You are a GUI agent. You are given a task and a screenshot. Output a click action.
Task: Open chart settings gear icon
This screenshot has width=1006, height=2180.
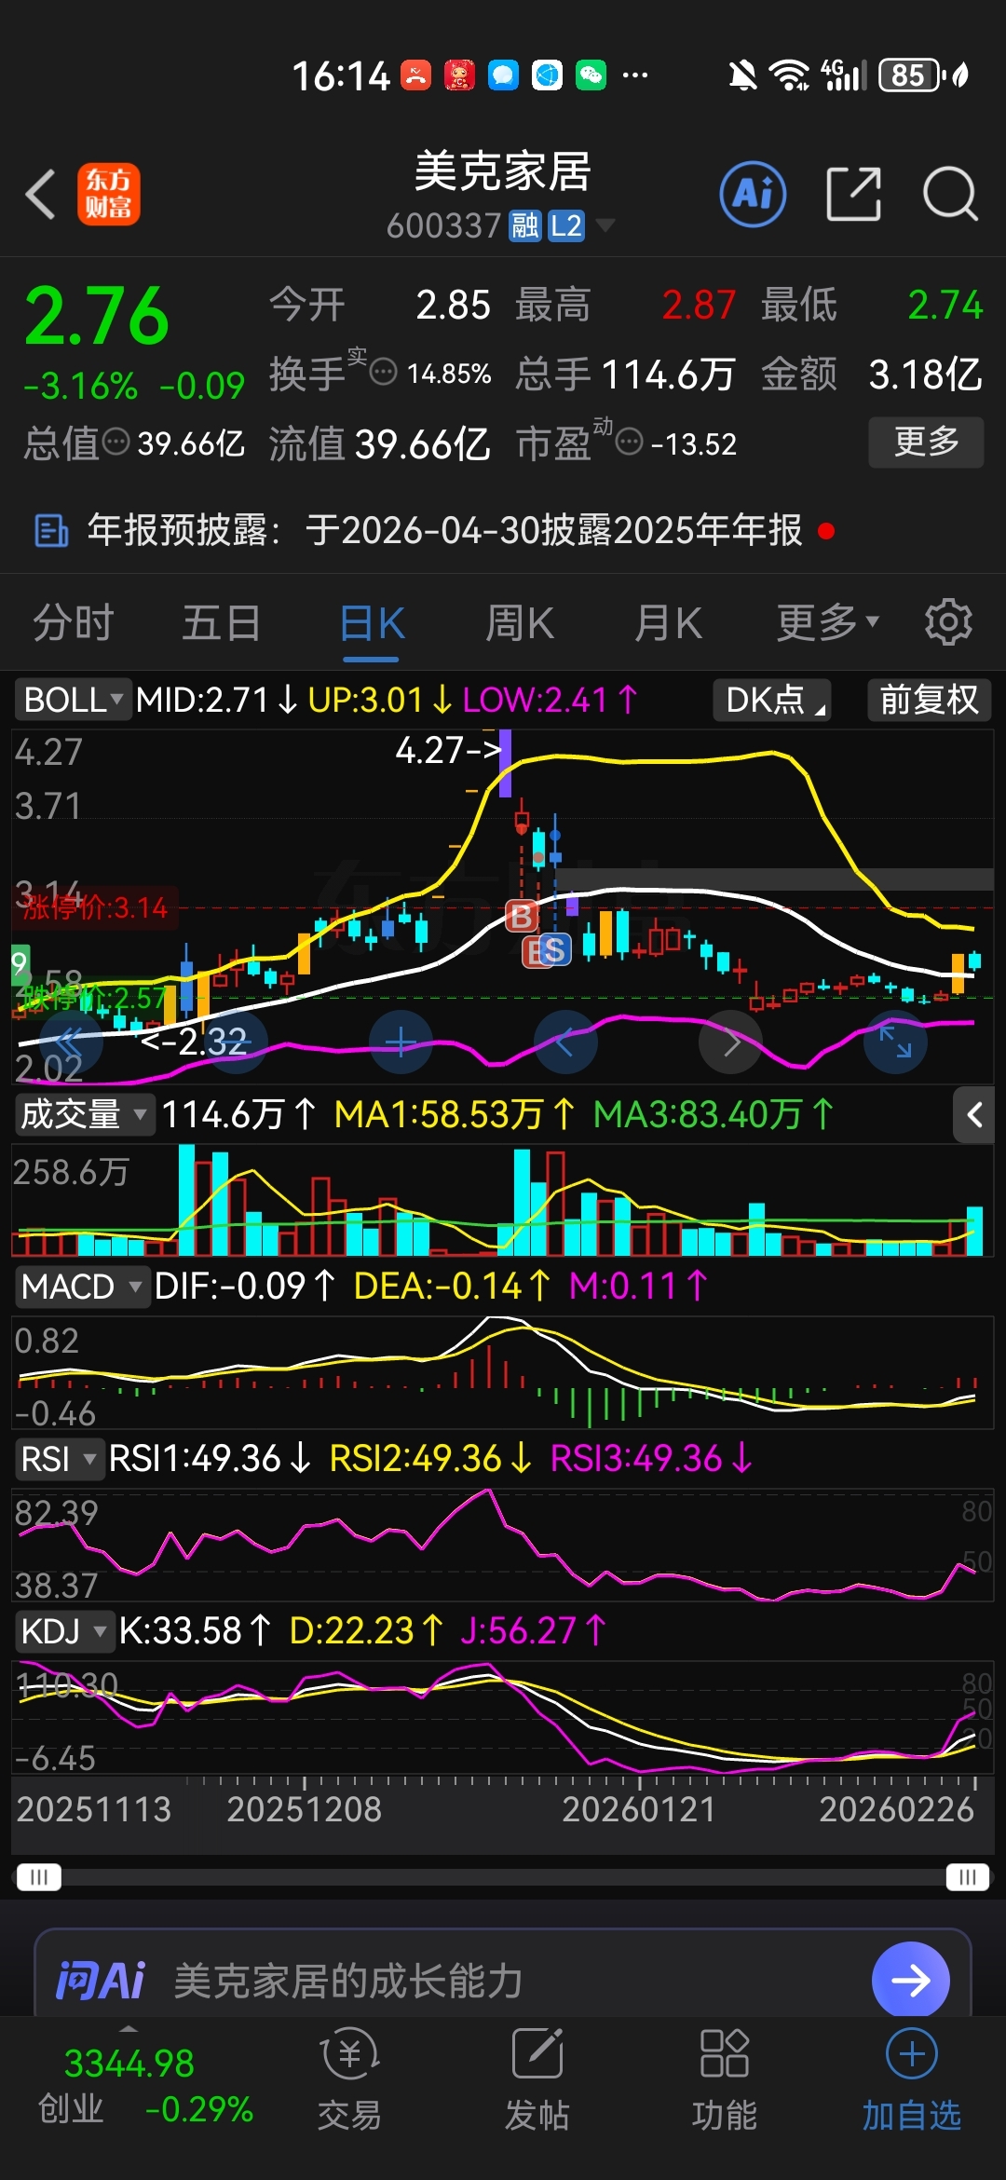948,621
